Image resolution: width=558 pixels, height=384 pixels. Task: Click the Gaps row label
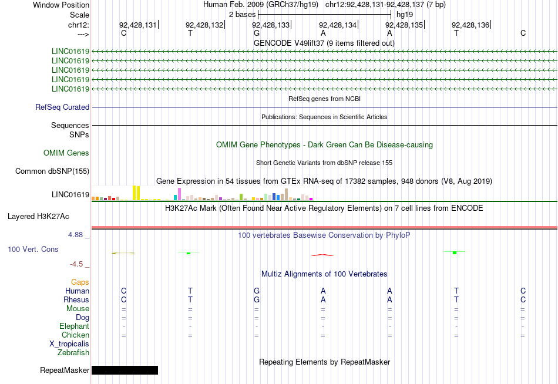click(x=80, y=282)
